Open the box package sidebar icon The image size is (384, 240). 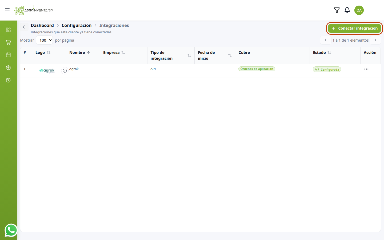pyautogui.click(x=8, y=68)
